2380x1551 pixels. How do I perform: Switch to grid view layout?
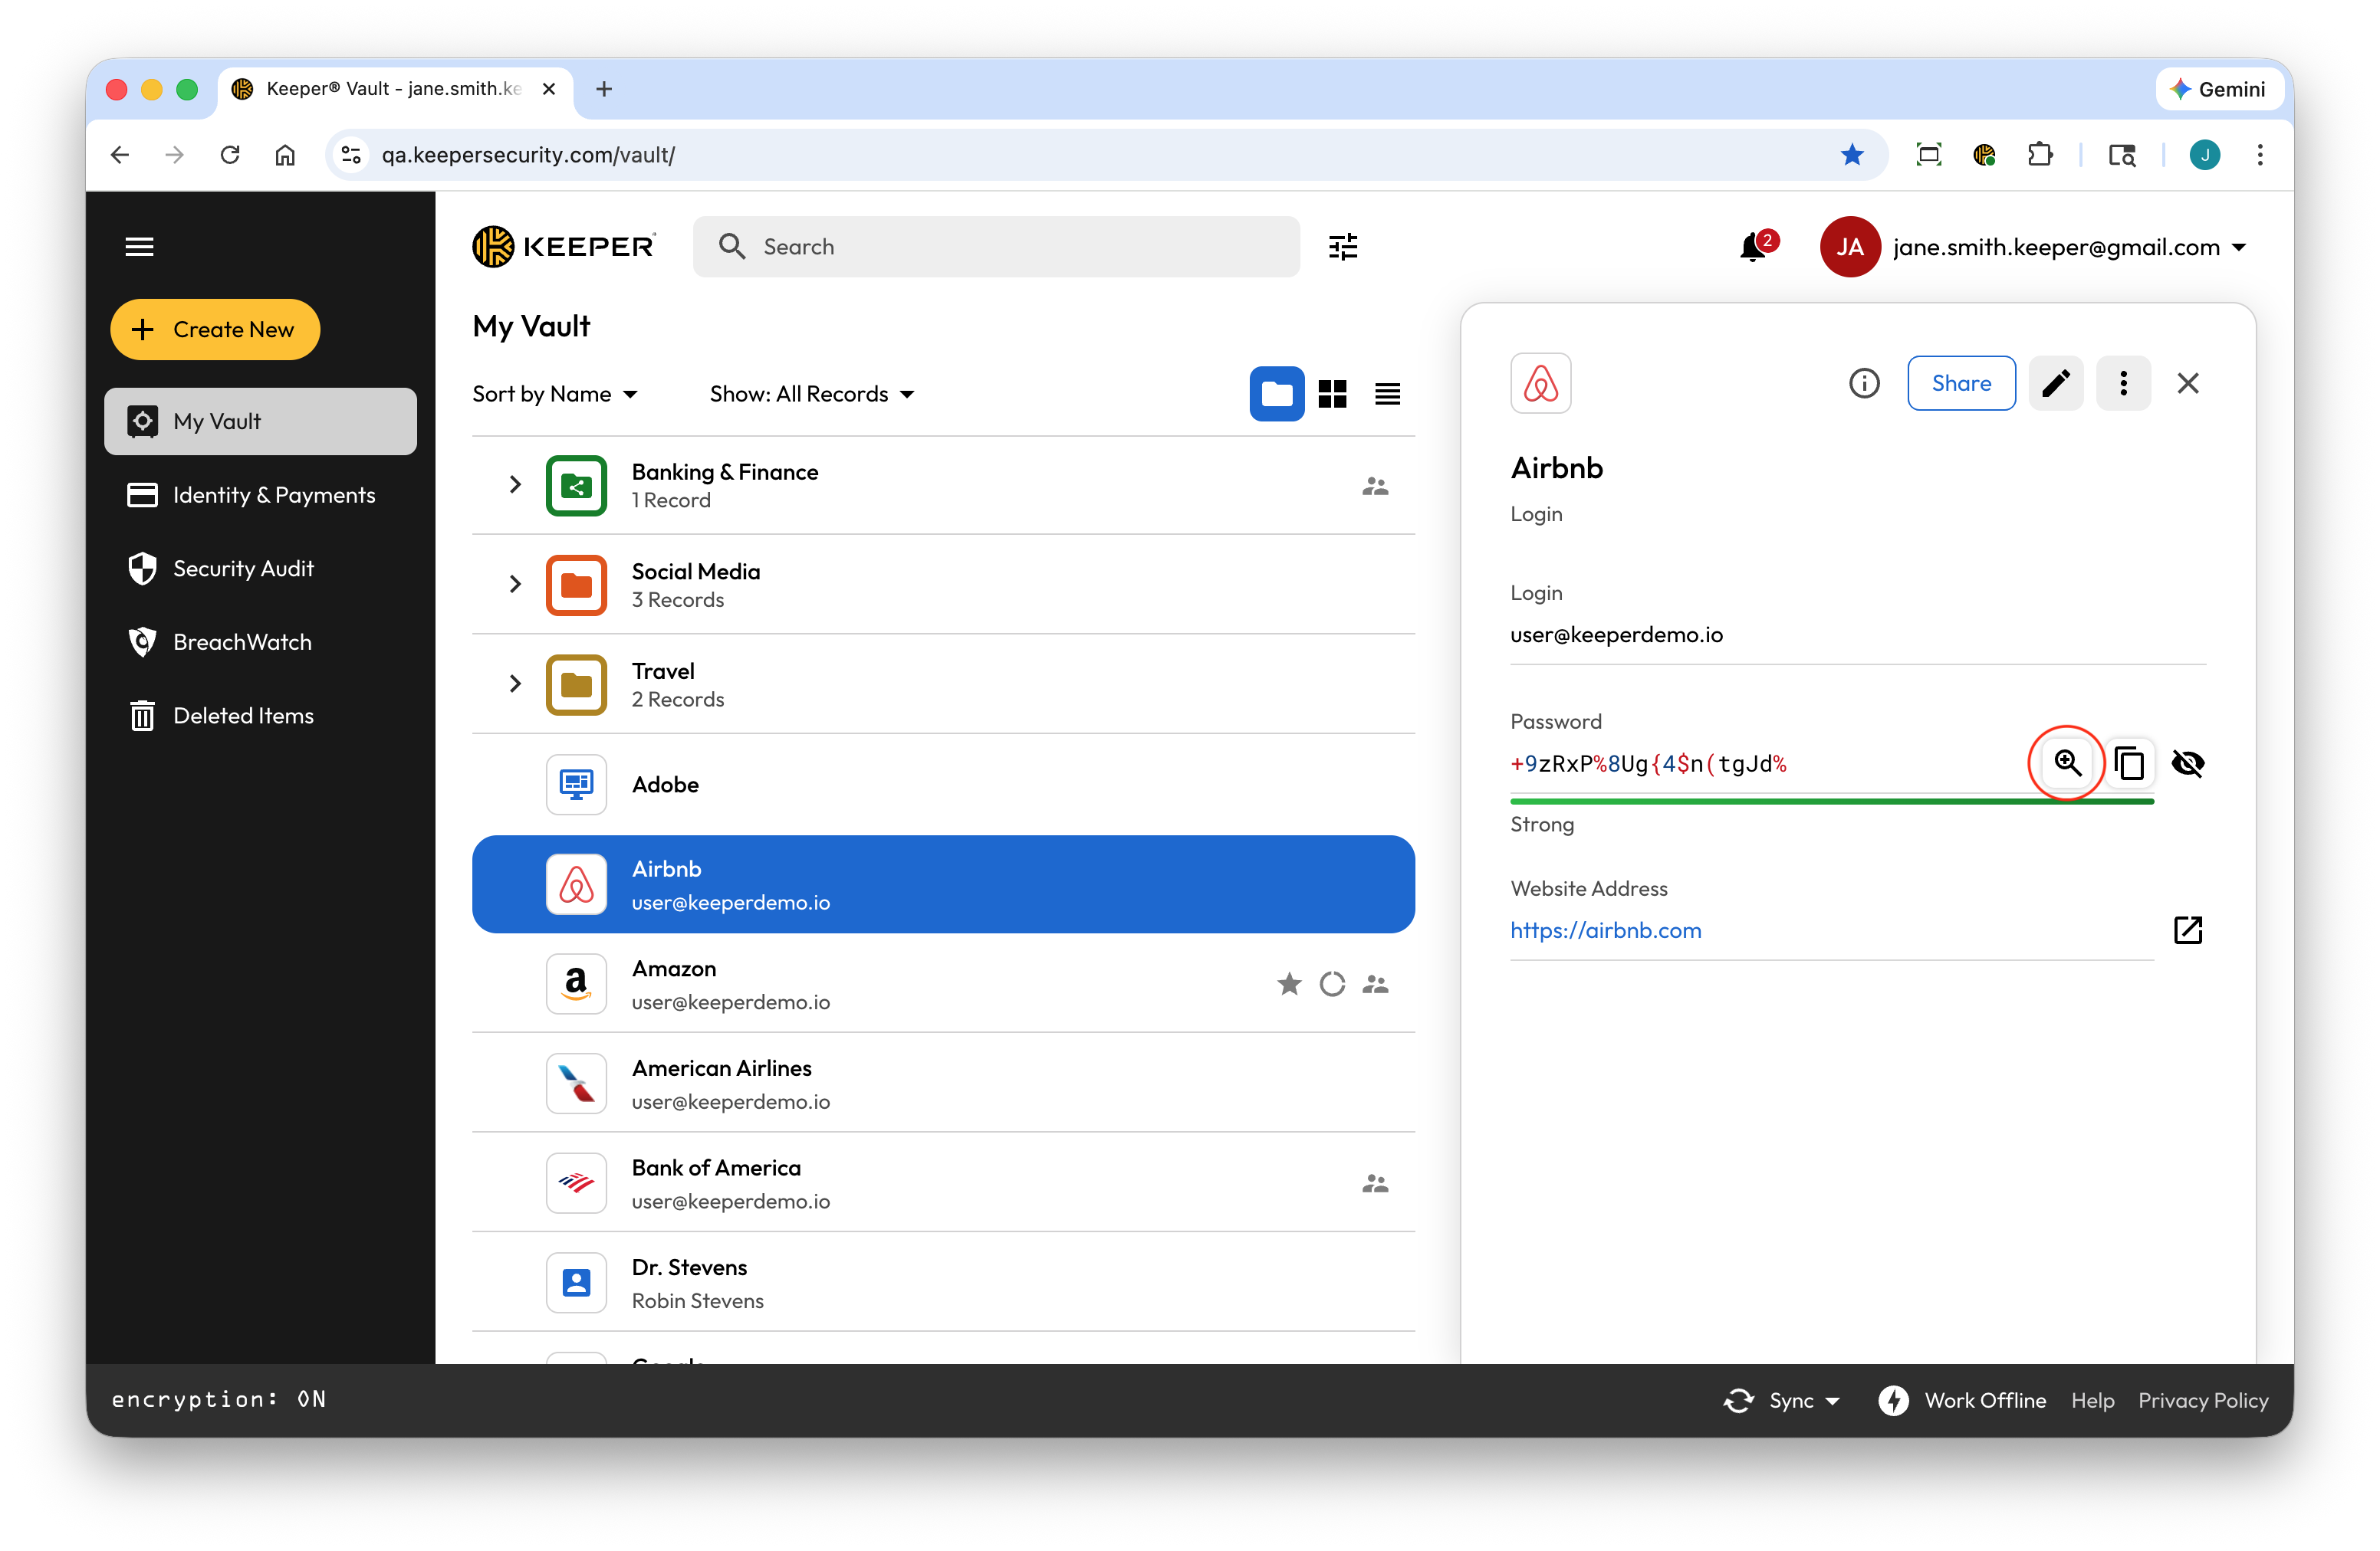coord(1332,394)
